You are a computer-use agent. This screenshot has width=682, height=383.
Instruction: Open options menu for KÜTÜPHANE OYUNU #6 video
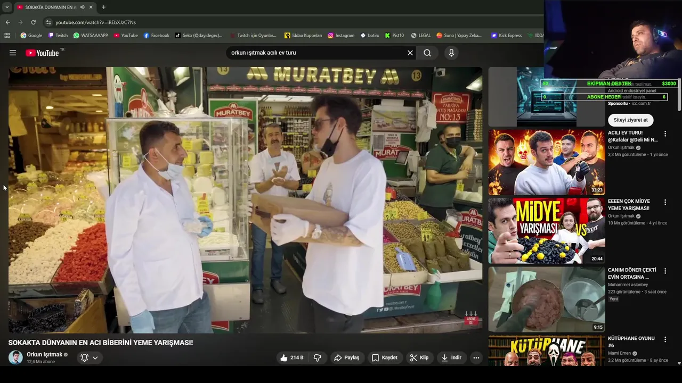click(x=665, y=339)
